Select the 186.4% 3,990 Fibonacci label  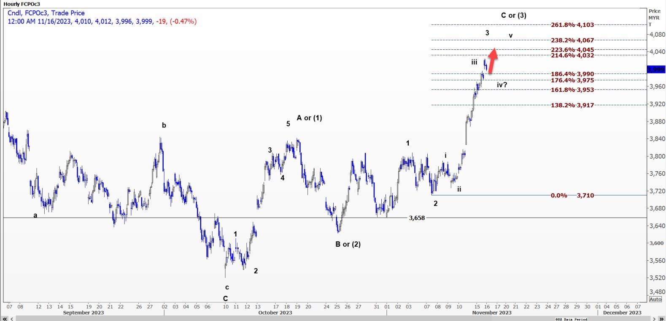572,74
